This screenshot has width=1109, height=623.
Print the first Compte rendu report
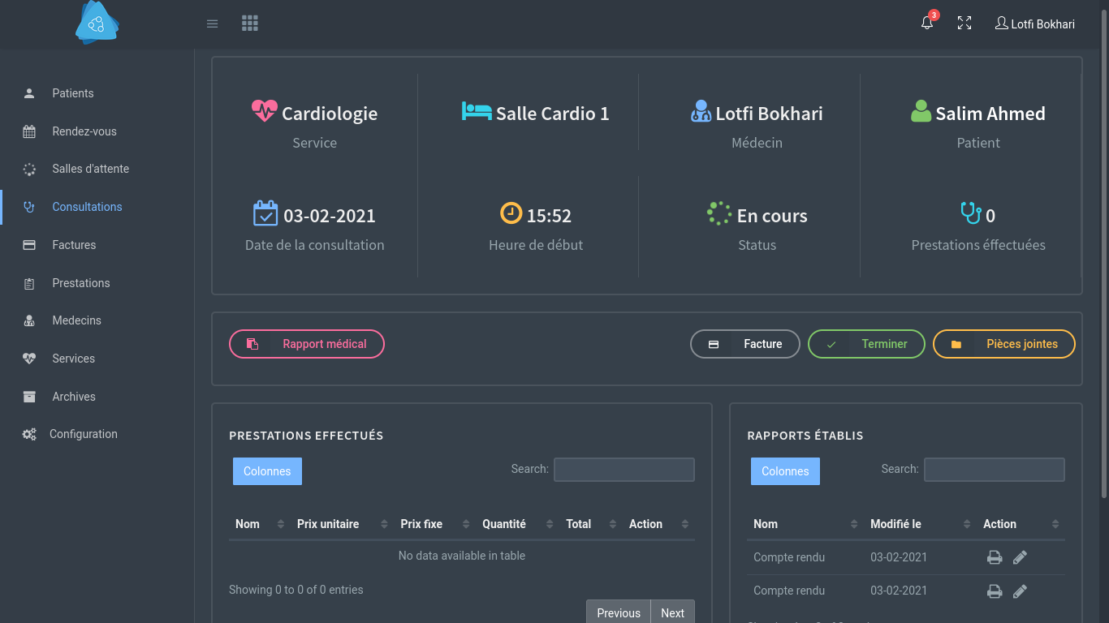pyautogui.click(x=995, y=557)
